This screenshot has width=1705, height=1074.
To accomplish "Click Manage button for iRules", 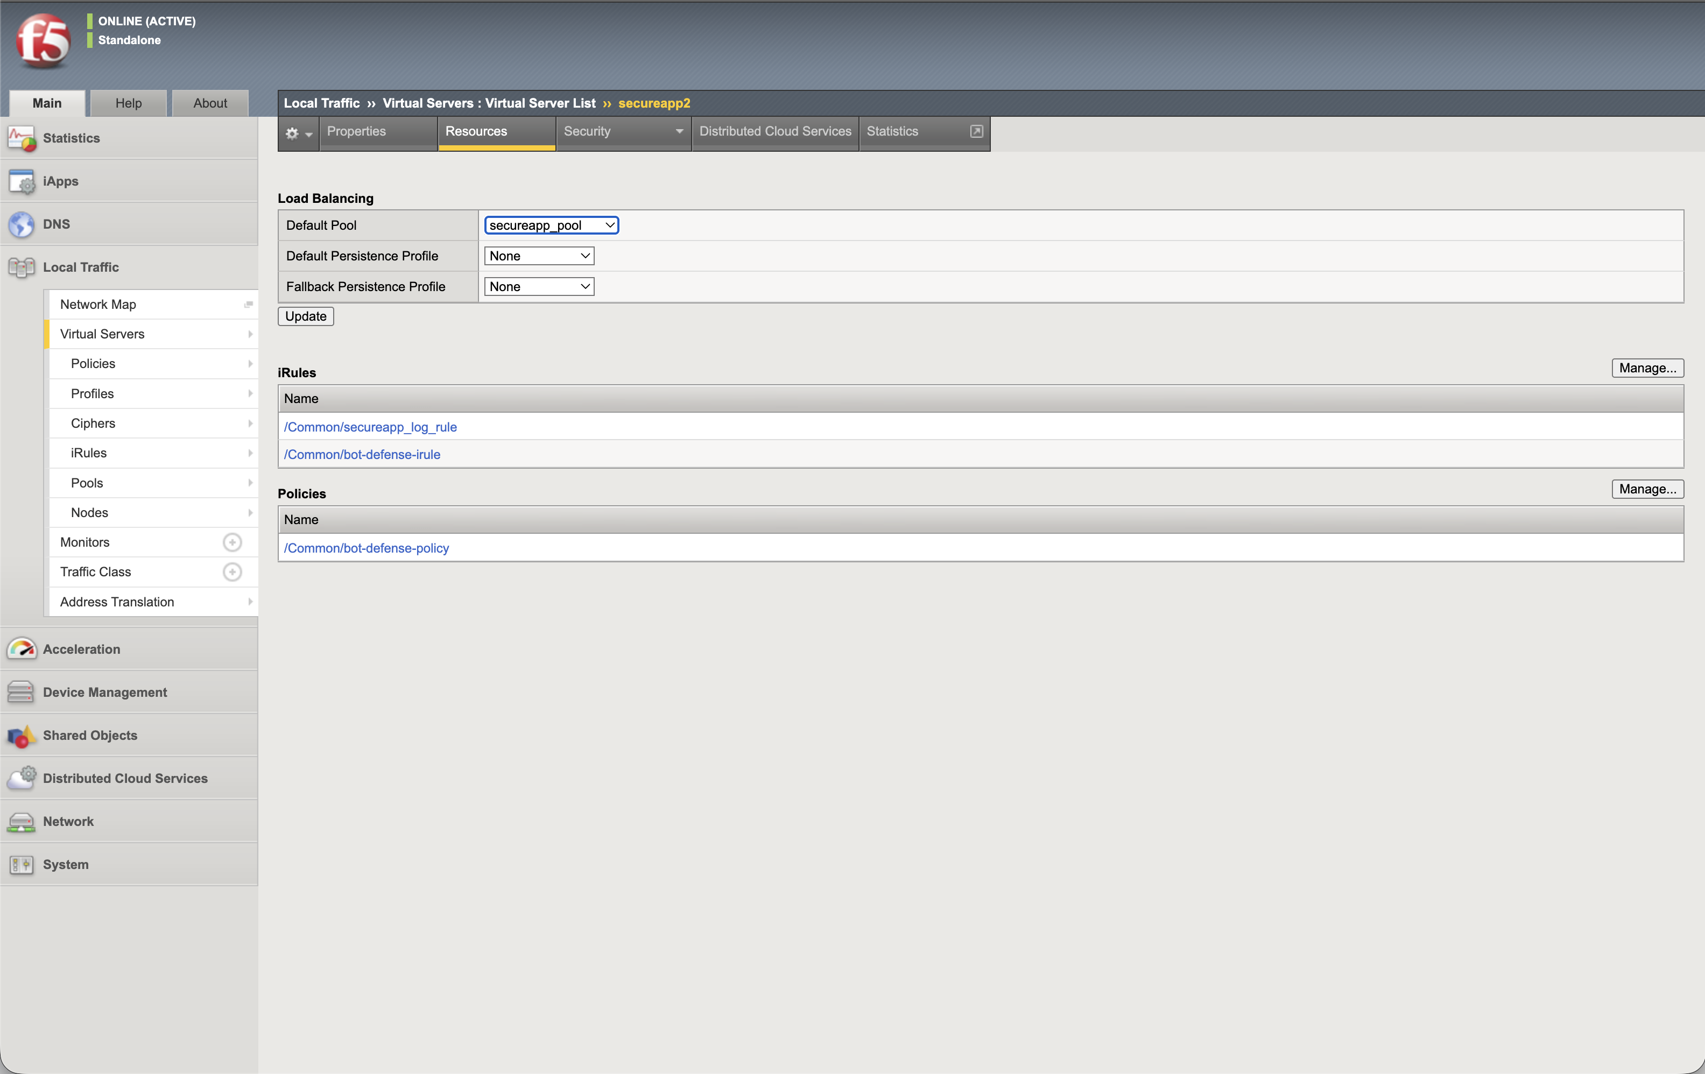I will [x=1647, y=368].
